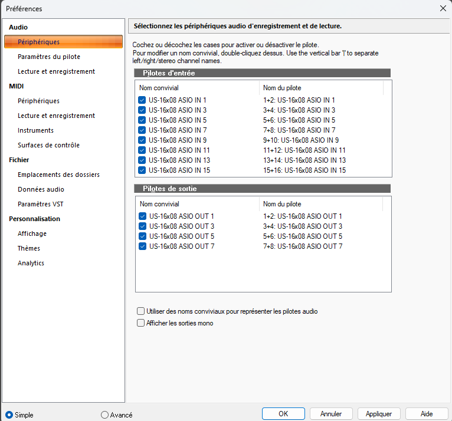Switch to the Thèmes page

pos(29,248)
